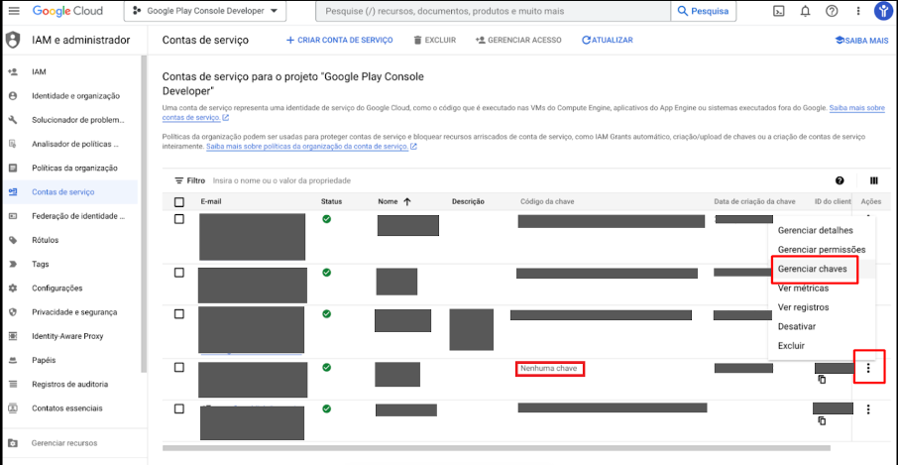898x465 pixels.
Task: Open the top bar more options dots
Action: point(858,11)
